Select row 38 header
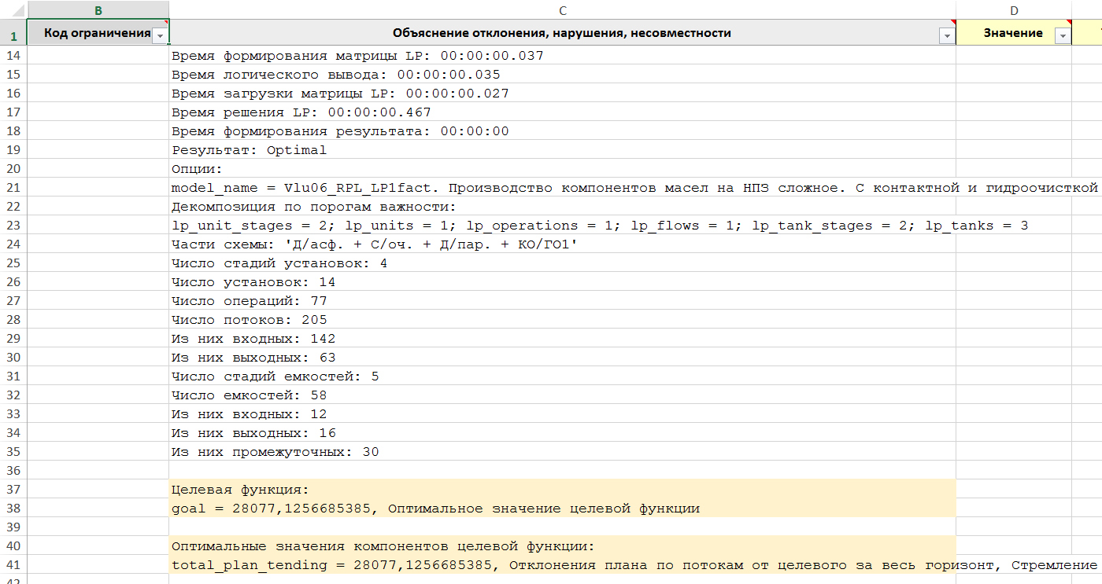The width and height of the screenshot is (1102, 584). (x=13, y=509)
